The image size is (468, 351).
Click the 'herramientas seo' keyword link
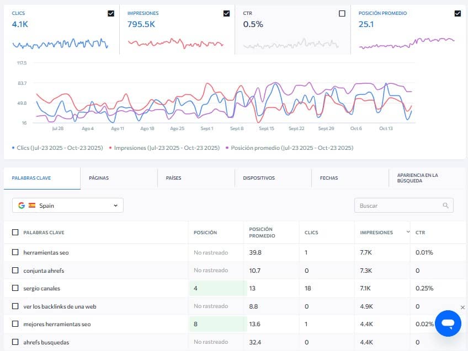tap(46, 252)
